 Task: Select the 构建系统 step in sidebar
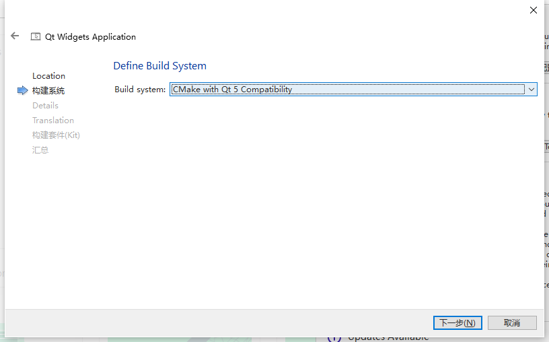(x=48, y=91)
